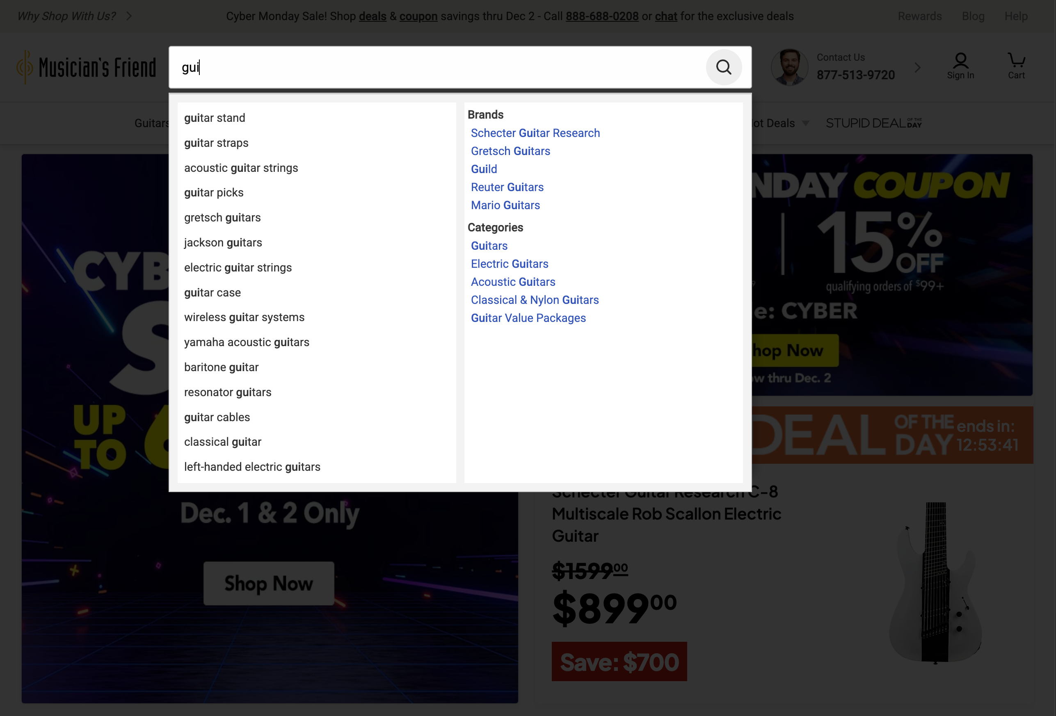The height and width of the screenshot is (716, 1056).
Task: Open 'Why Shop With Us?' section
Action: coord(66,16)
